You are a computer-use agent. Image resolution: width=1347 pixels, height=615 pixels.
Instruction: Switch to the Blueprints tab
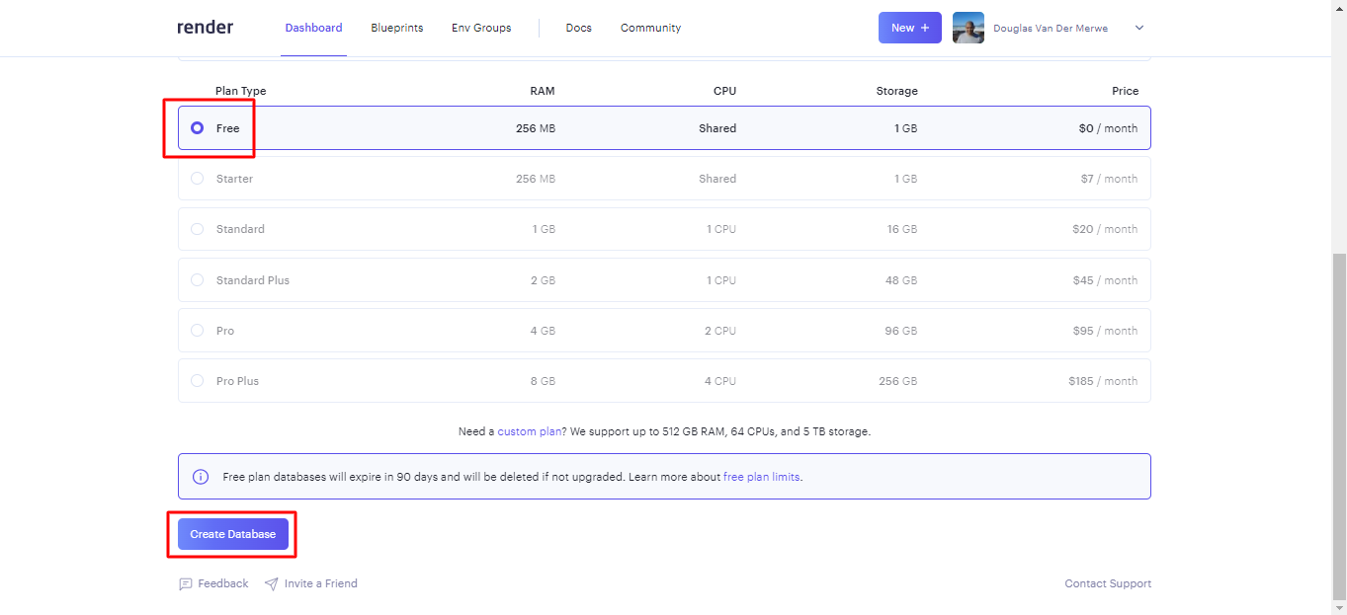pyautogui.click(x=396, y=28)
